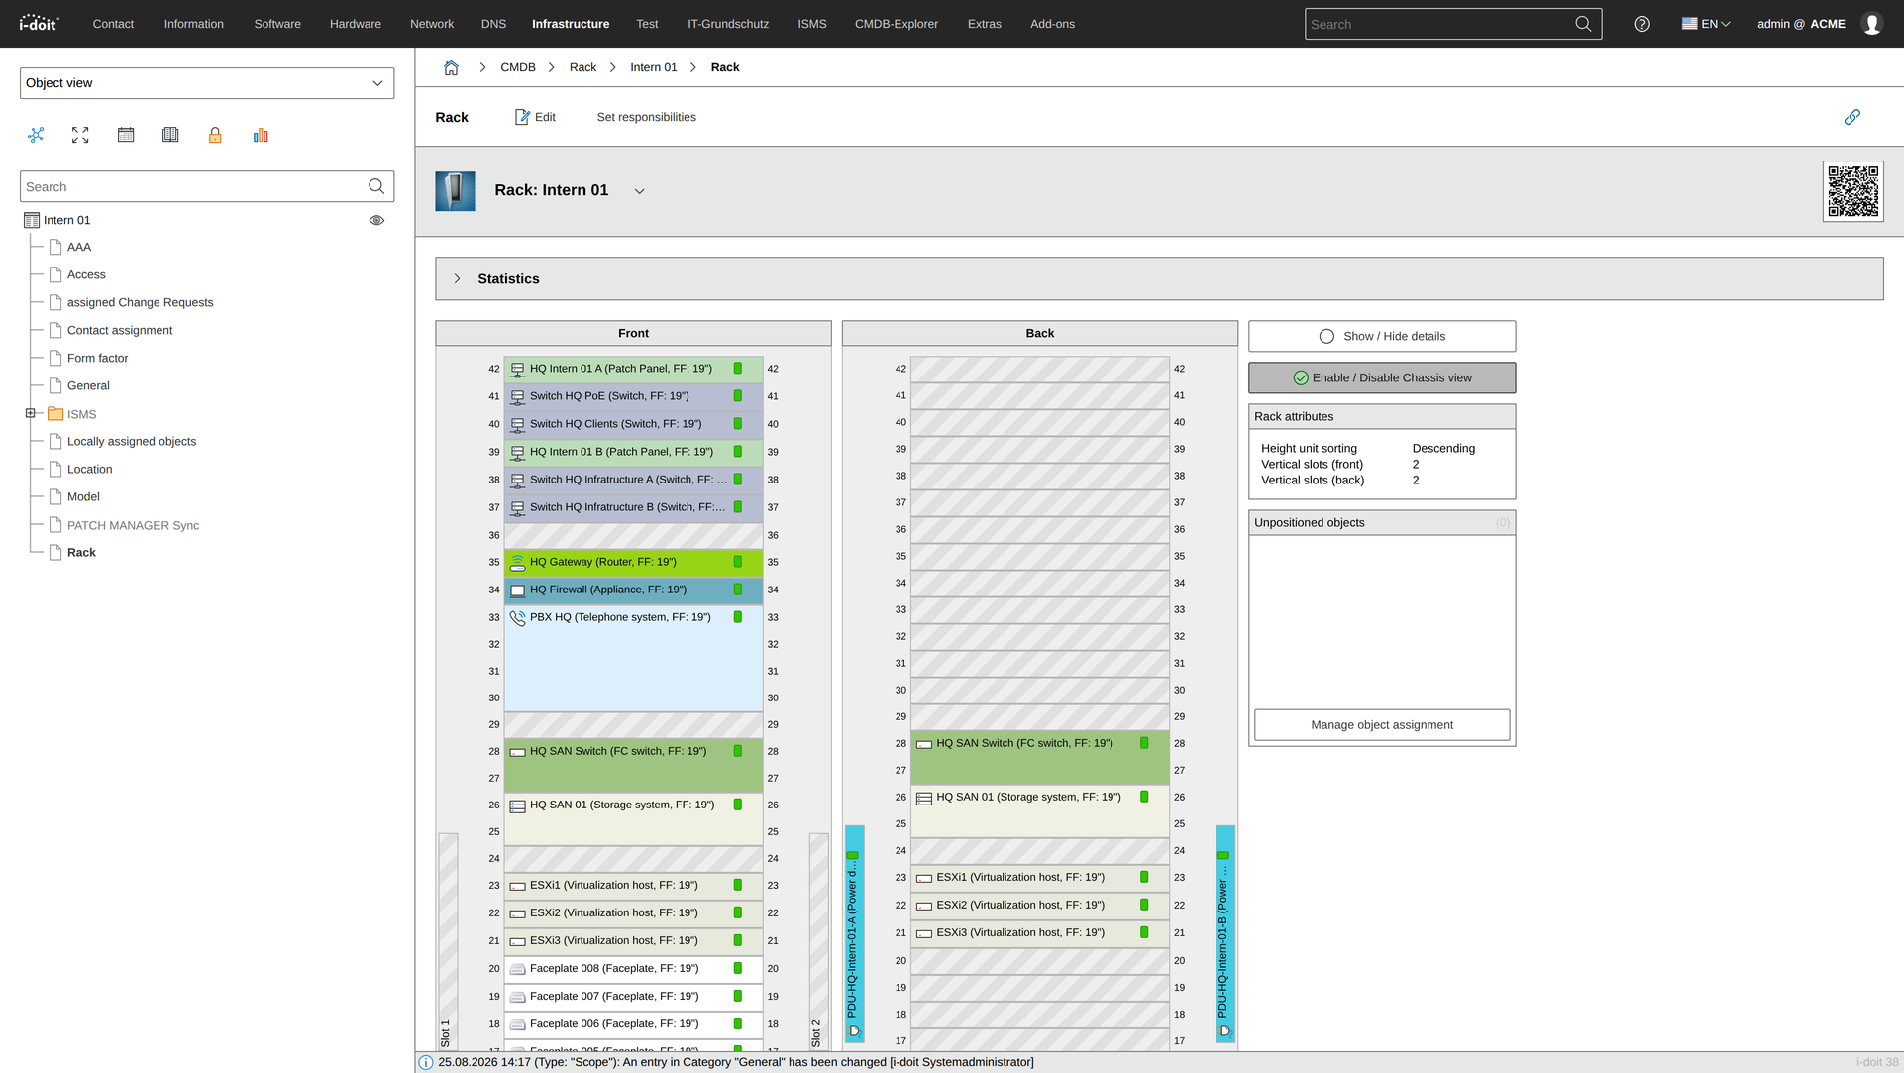Screen dimensions: 1904x1073
Task: Click HQ Intern 01 A patch panel entry
Action: tap(633, 369)
